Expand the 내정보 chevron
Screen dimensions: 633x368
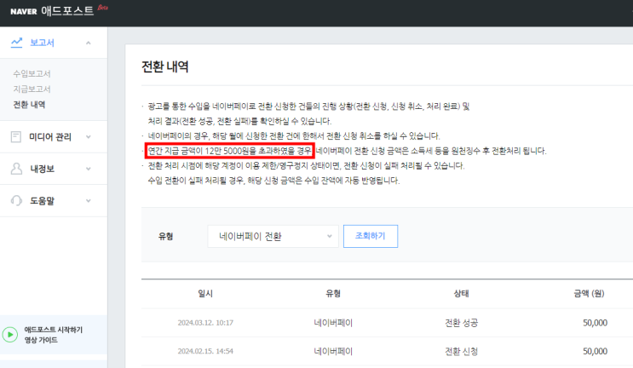[89, 169]
